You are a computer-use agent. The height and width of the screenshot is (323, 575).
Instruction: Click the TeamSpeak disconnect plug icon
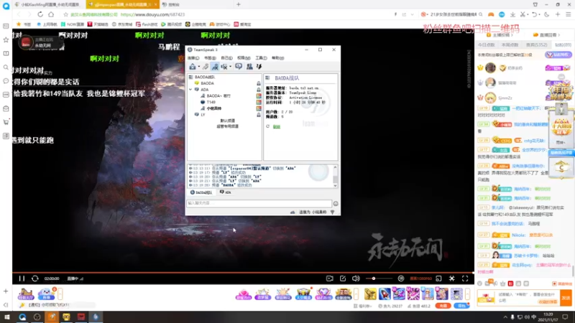click(206, 66)
